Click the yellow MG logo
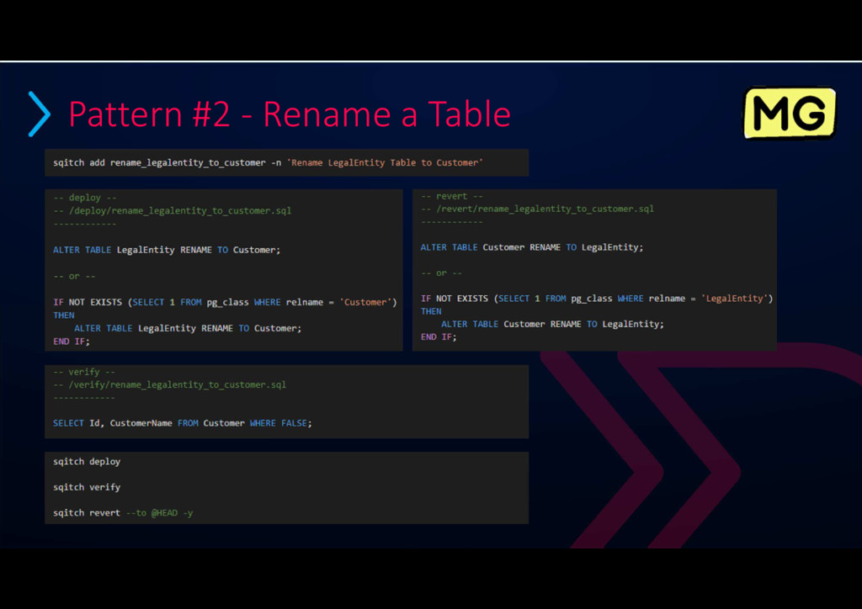The width and height of the screenshot is (862, 609). 790,113
